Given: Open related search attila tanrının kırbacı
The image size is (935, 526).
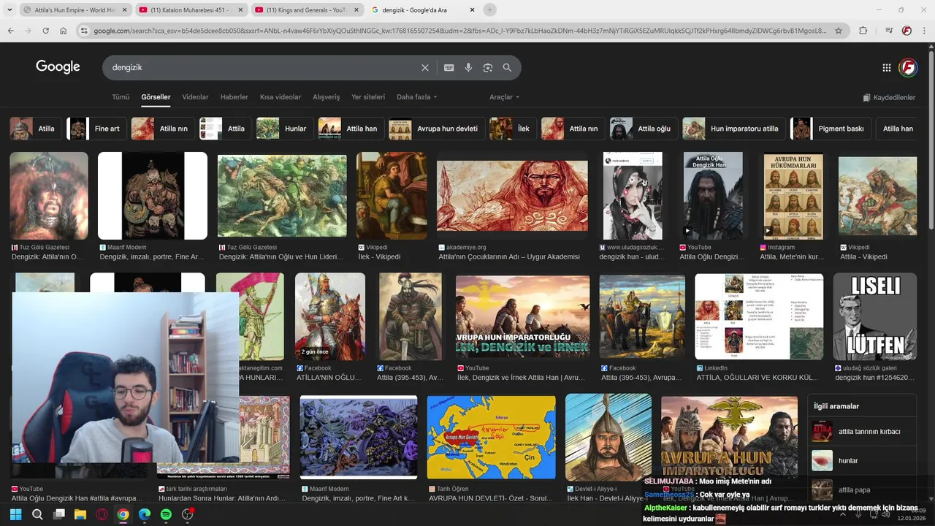Looking at the screenshot, I should pyautogui.click(x=862, y=432).
